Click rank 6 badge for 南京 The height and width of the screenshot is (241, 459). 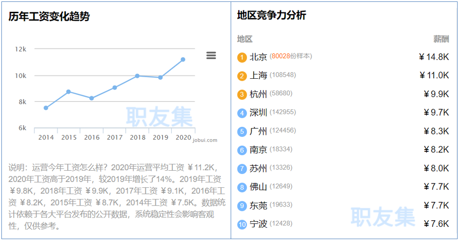(242, 150)
